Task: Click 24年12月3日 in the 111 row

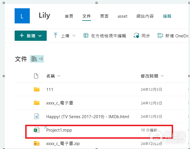Action: [x=151, y=90]
